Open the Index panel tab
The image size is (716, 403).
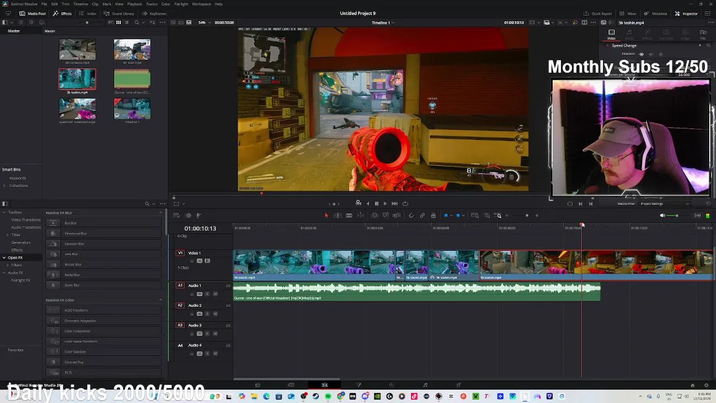pyautogui.click(x=88, y=13)
